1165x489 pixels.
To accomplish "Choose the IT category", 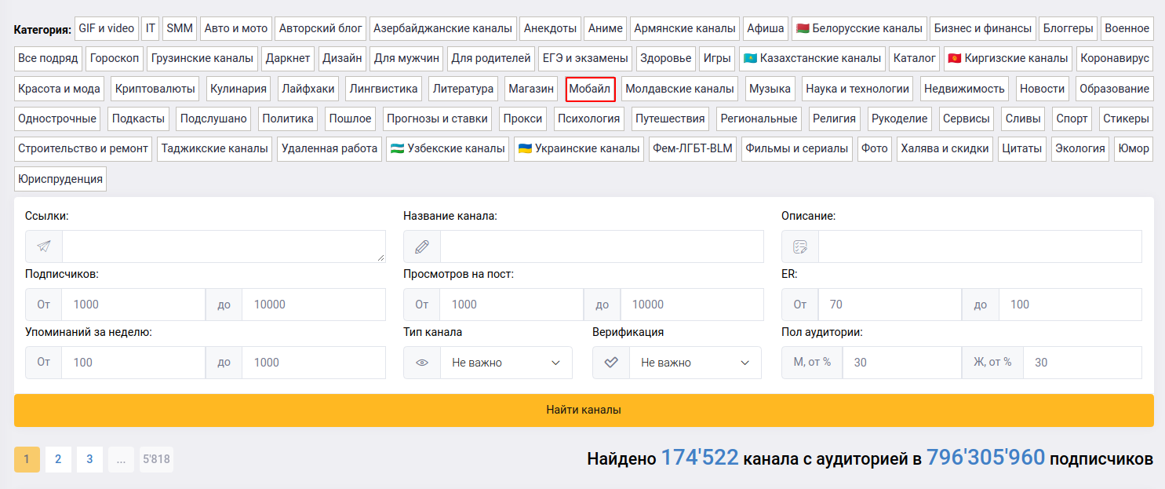I will coord(150,28).
